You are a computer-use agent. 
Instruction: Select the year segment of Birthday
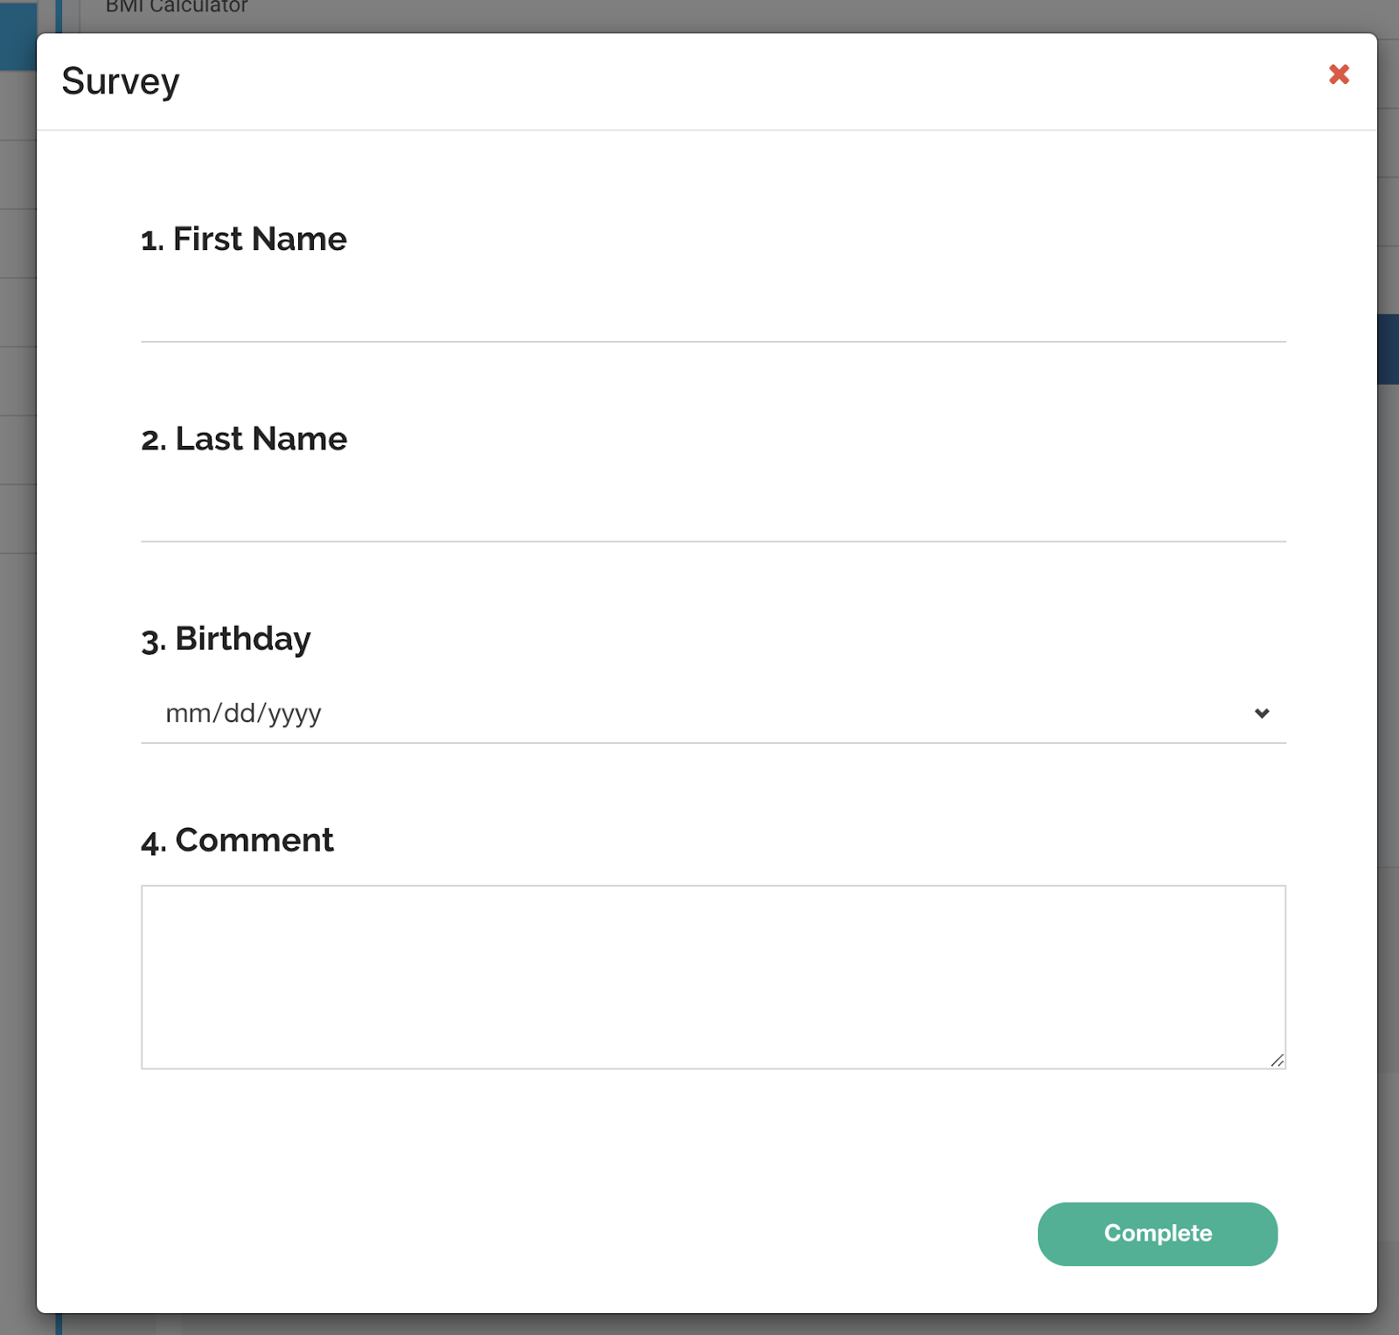(295, 713)
